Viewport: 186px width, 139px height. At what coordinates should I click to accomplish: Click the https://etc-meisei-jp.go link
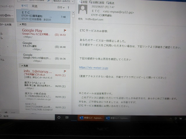94,68
